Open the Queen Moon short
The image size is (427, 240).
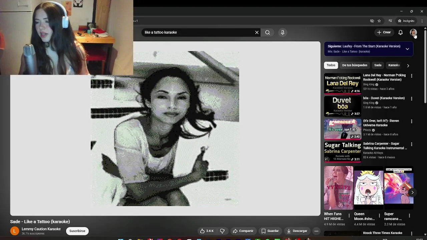(x=368, y=188)
